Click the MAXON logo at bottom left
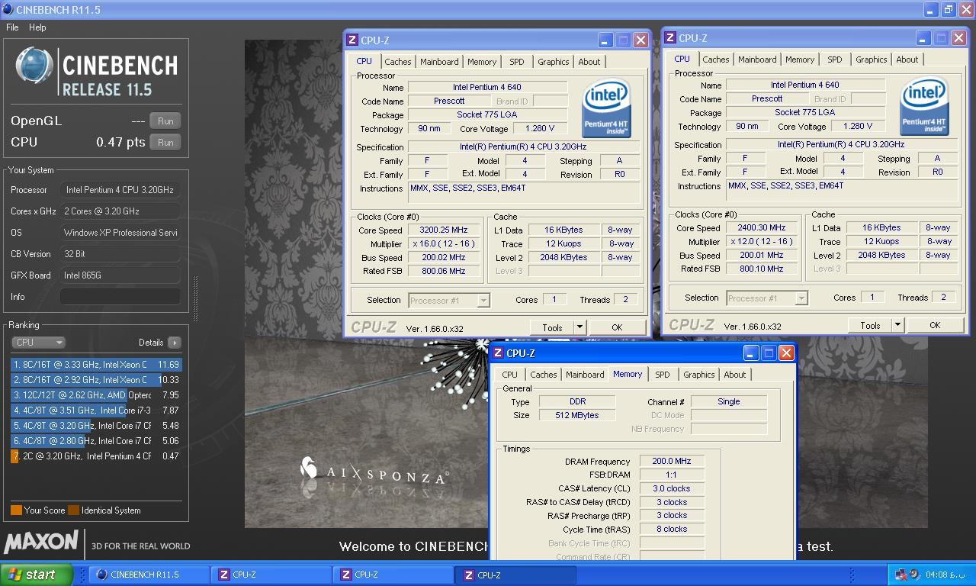The height and width of the screenshot is (586, 976). pos(42,543)
